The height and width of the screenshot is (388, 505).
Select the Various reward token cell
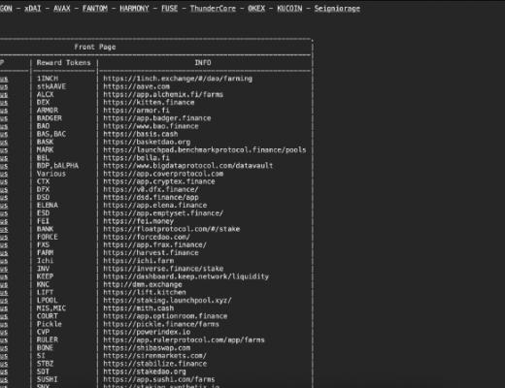(51, 174)
